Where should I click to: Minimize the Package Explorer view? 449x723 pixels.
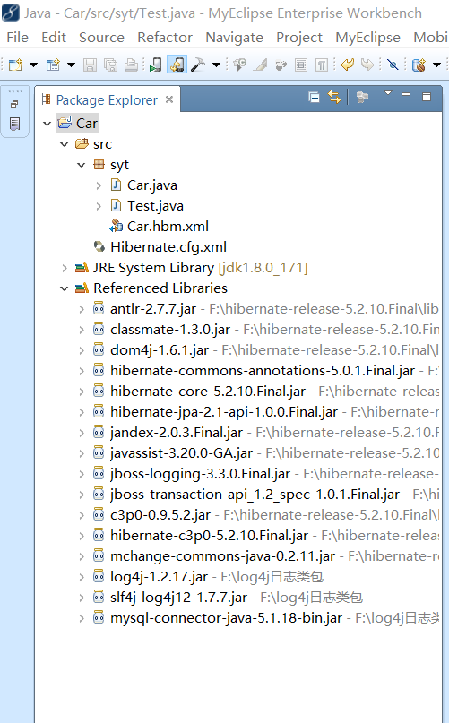pyautogui.click(x=406, y=95)
